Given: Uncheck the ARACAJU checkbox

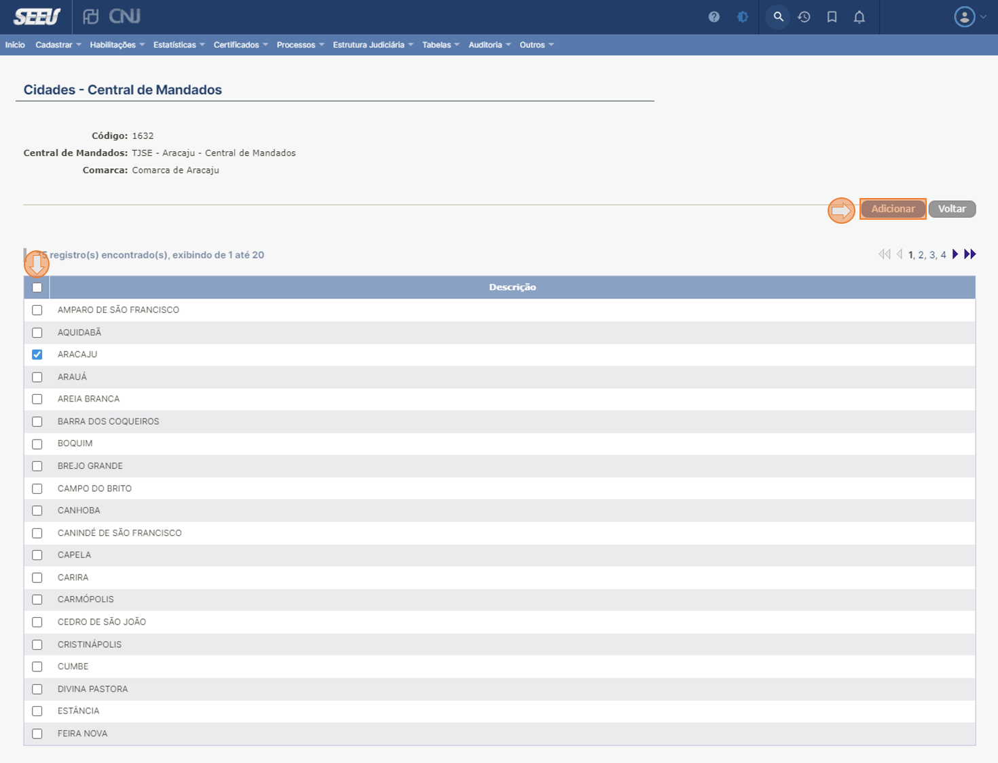Looking at the screenshot, I should [37, 355].
